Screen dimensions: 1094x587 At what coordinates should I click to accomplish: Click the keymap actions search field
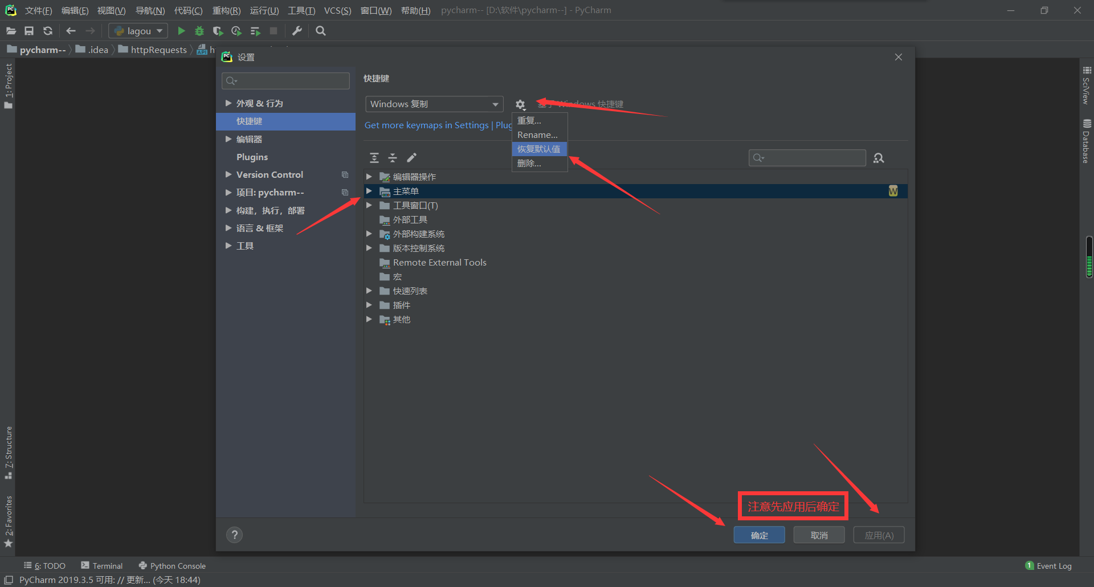(x=807, y=158)
